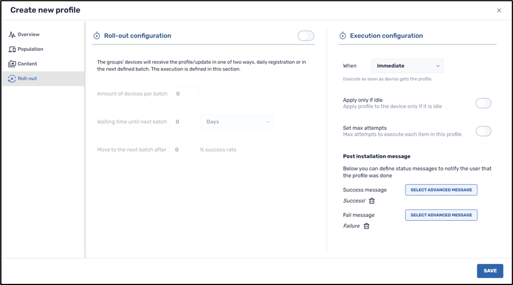This screenshot has width=513, height=285.
Task: Click the Overview pulse icon in sidebar
Action: 12,35
